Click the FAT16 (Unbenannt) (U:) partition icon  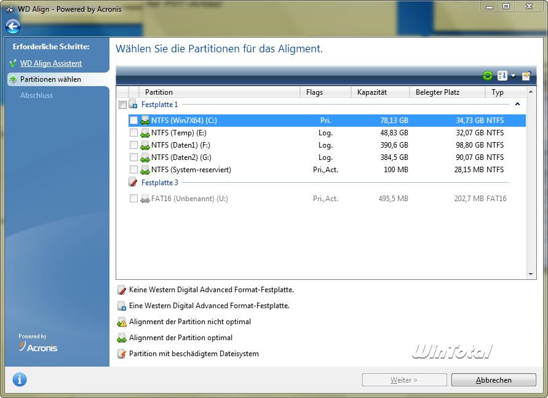click(x=145, y=199)
